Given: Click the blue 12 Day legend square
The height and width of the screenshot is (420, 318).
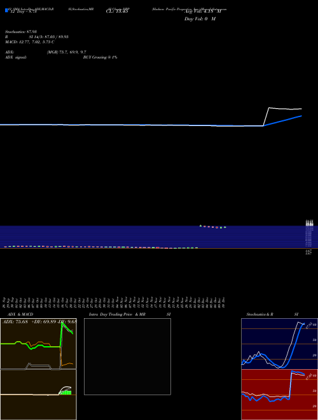Looking at the screenshot, I should pos(6,10).
